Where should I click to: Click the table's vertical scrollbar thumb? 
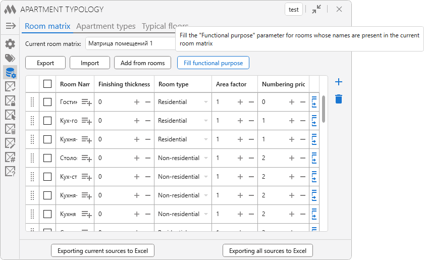click(x=324, y=109)
